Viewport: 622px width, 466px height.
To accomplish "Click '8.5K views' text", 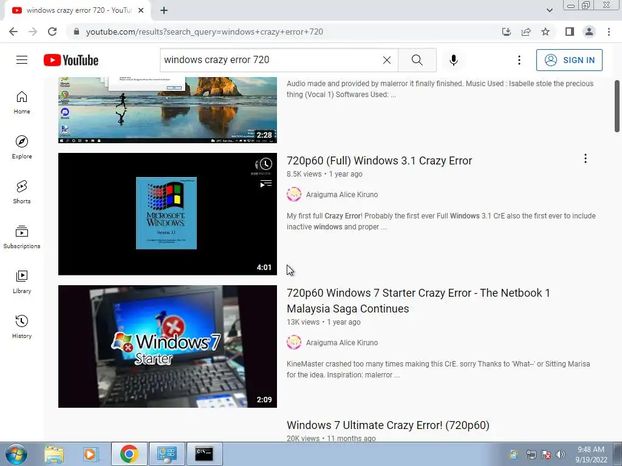I will point(304,174).
